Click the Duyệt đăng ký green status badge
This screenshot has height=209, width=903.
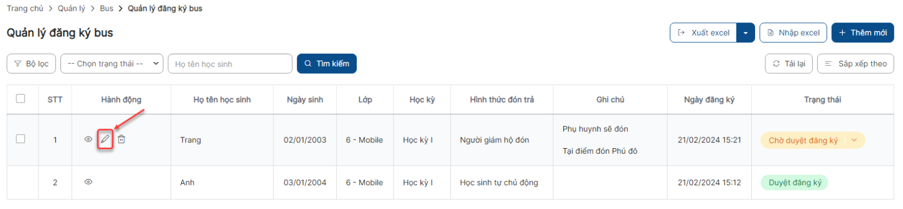point(795,183)
